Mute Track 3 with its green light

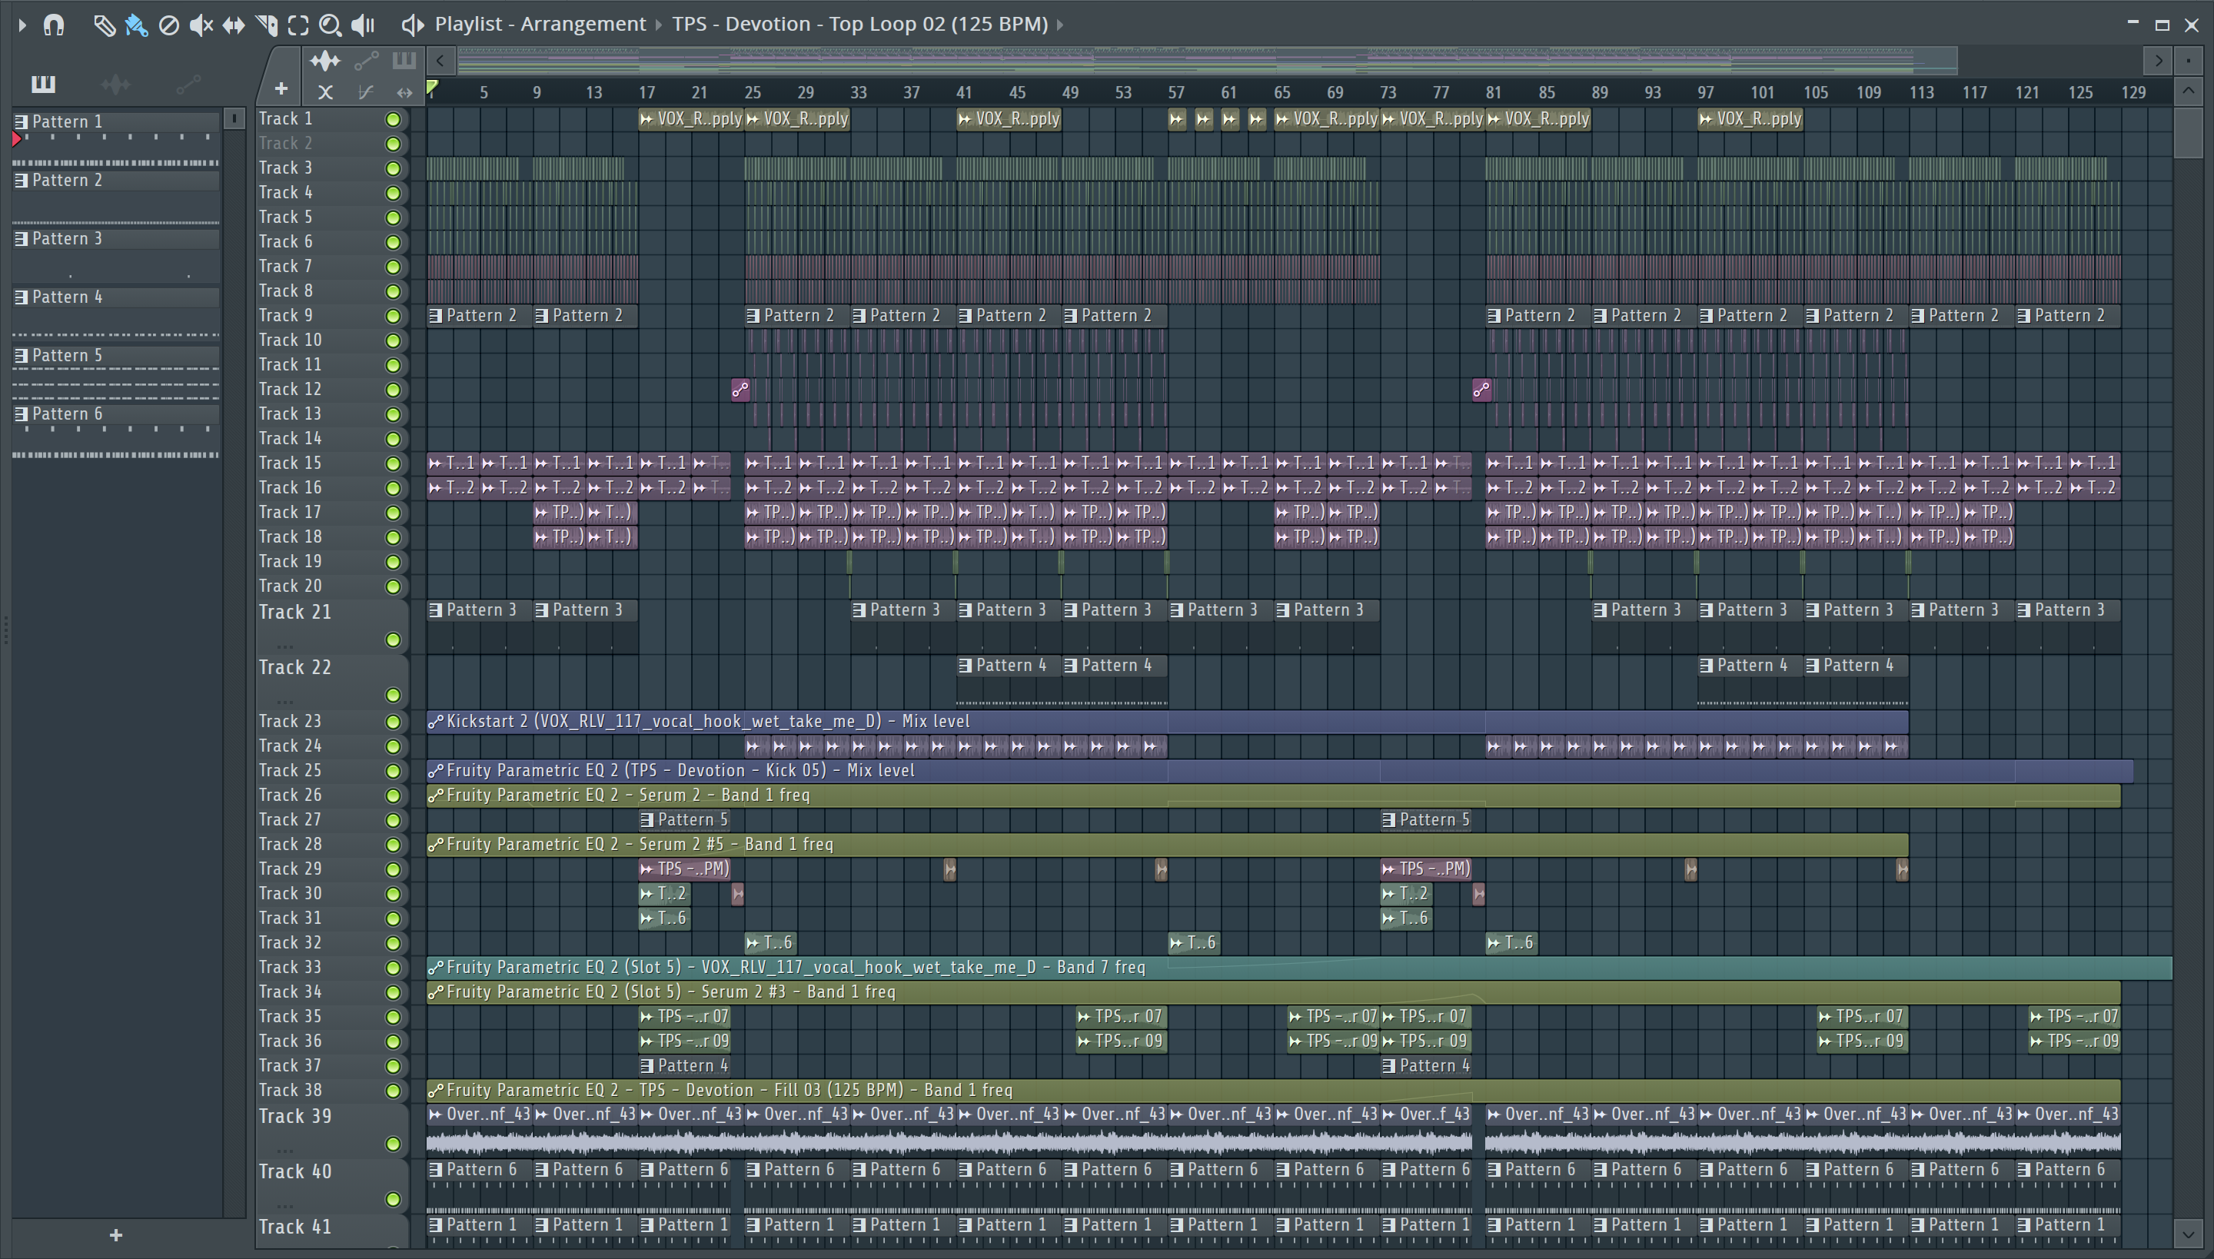(393, 168)
